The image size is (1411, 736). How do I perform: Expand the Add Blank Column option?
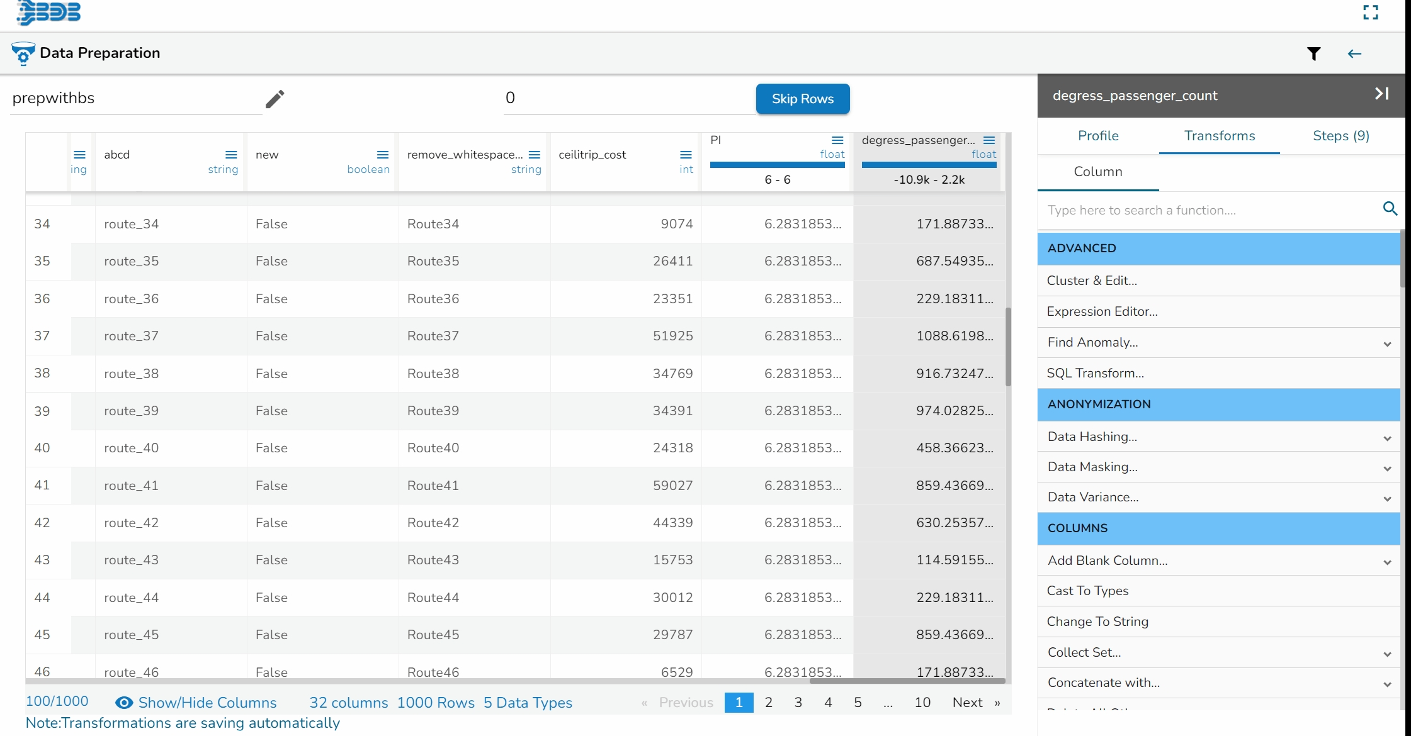tap(1387, 562)
